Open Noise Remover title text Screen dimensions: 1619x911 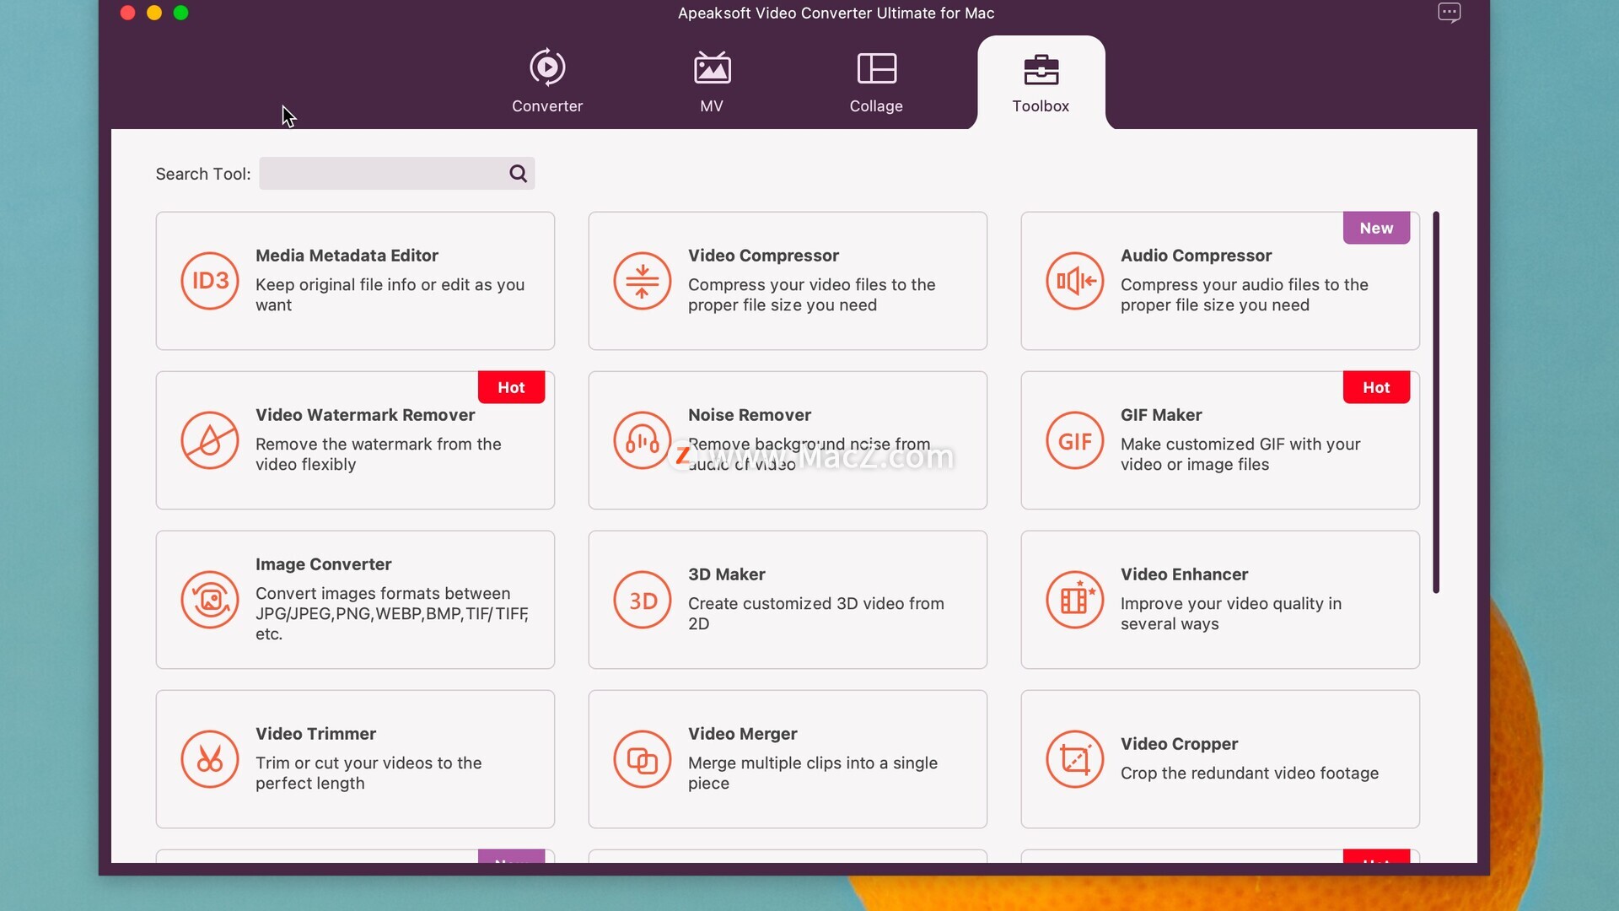tap(750, 415)
